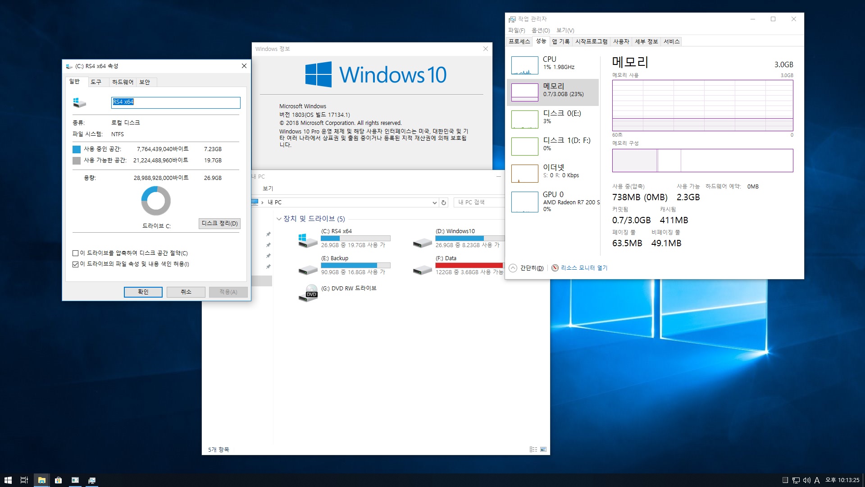Select the (G:) DVD RW drive icon
Screen dimensions: 865x487
pyautogui.click(x=308, y=293)
